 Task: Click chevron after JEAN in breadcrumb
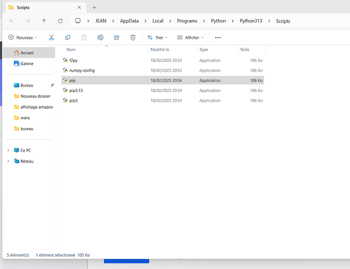pos(113,21)
